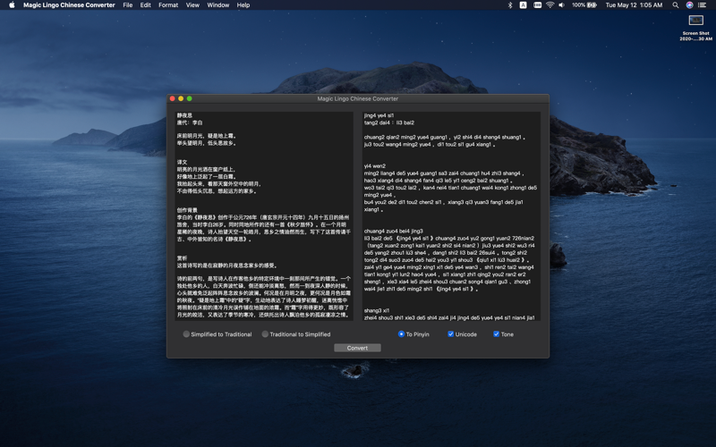The height and width of the screenshot is (447, 716).
Task: Open the volume control icon
Action: click(562, 5)
